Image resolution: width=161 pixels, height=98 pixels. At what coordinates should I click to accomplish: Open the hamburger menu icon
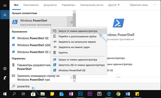[x=5, y=5]
